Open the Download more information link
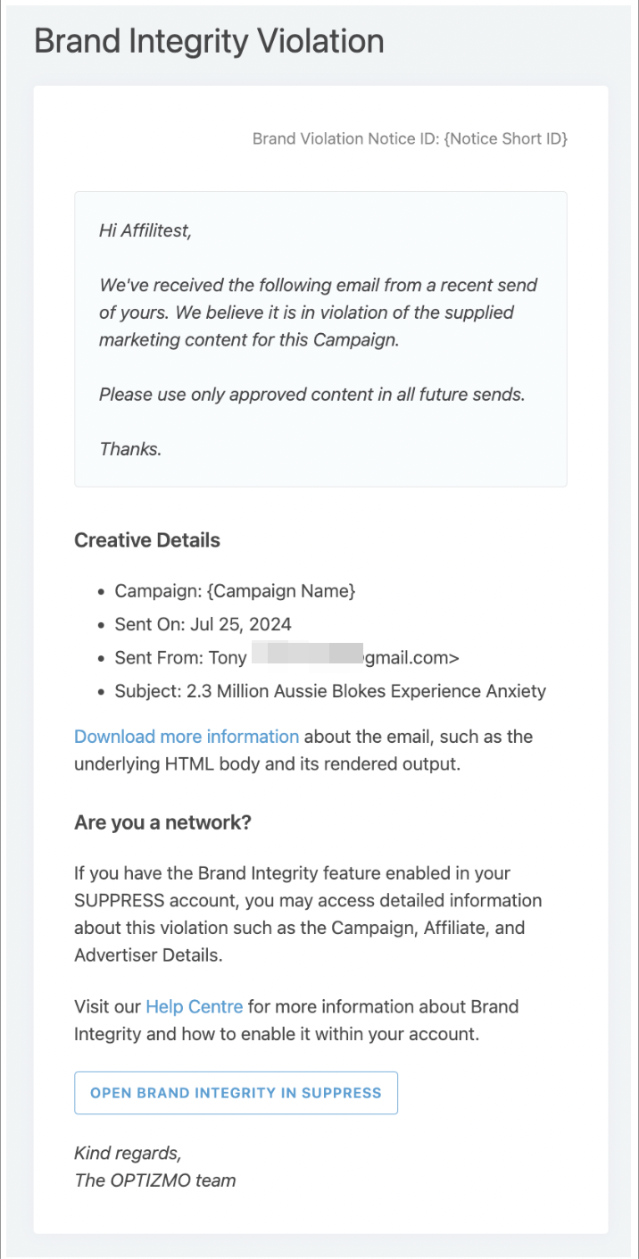Screen dimensions: 639x1259 [x=187, y=737]
